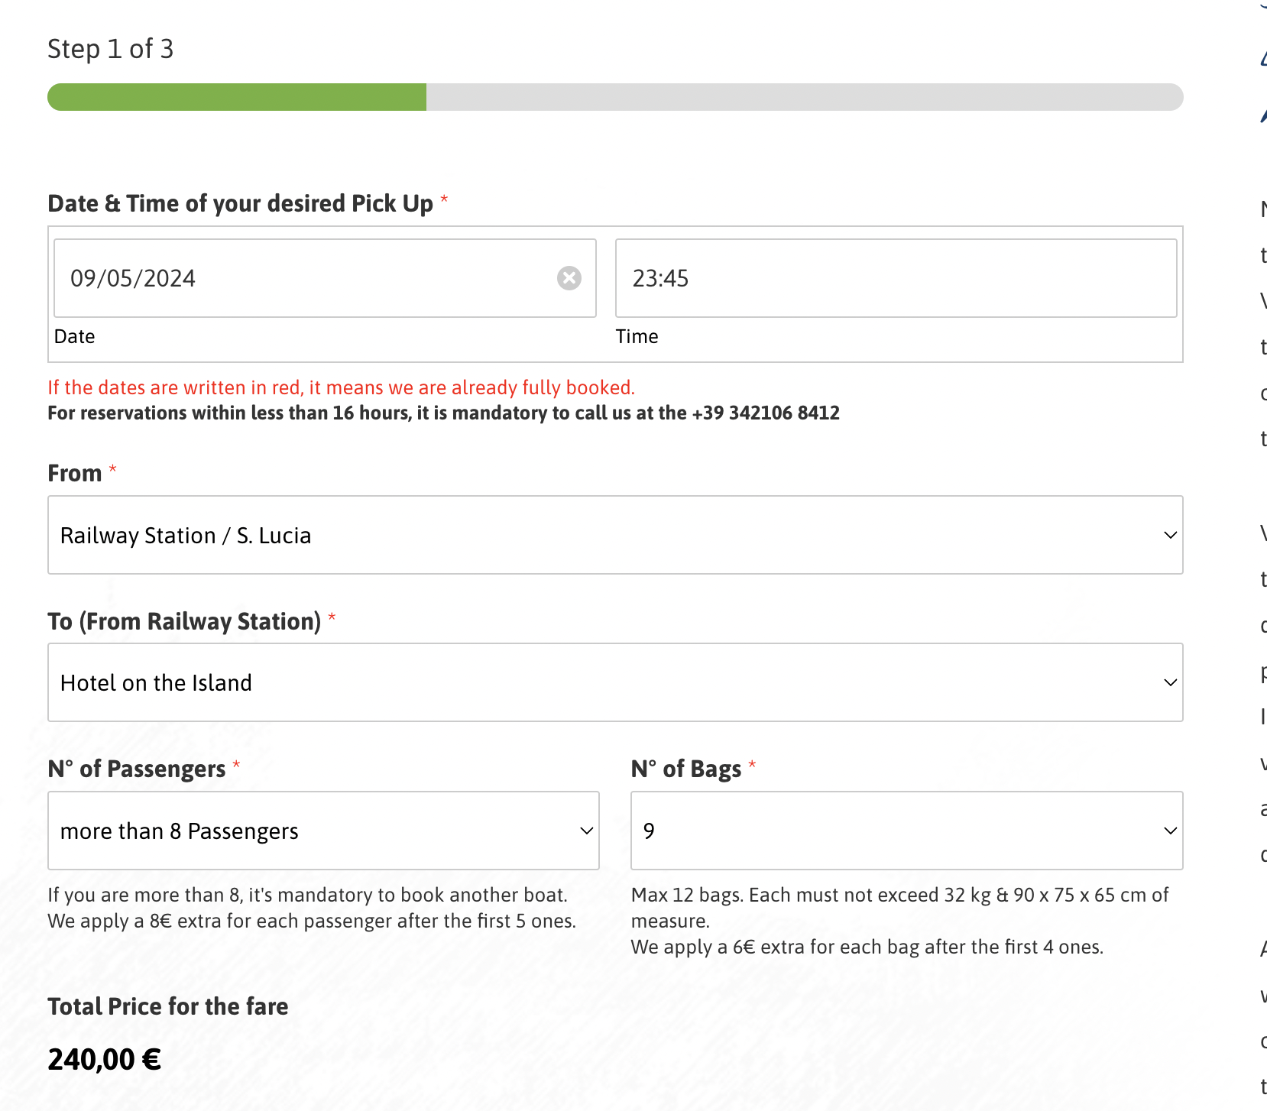Click the Date label under the date field
The width and height of the screenshot is (1267, 1111).
click(x=75, y=336)
